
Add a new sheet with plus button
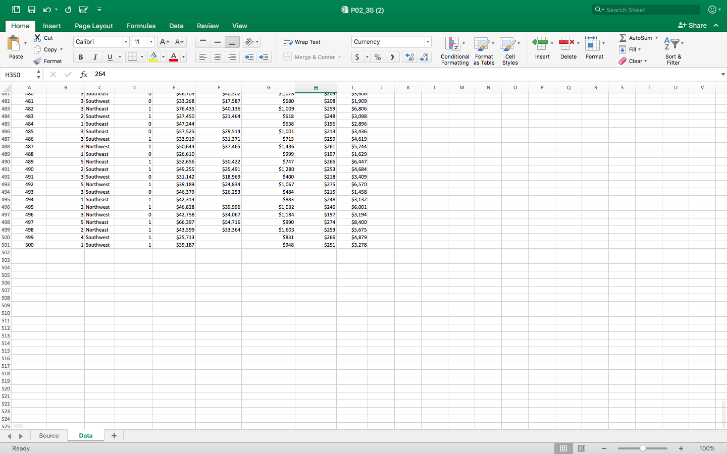click(x=114, y=436)
